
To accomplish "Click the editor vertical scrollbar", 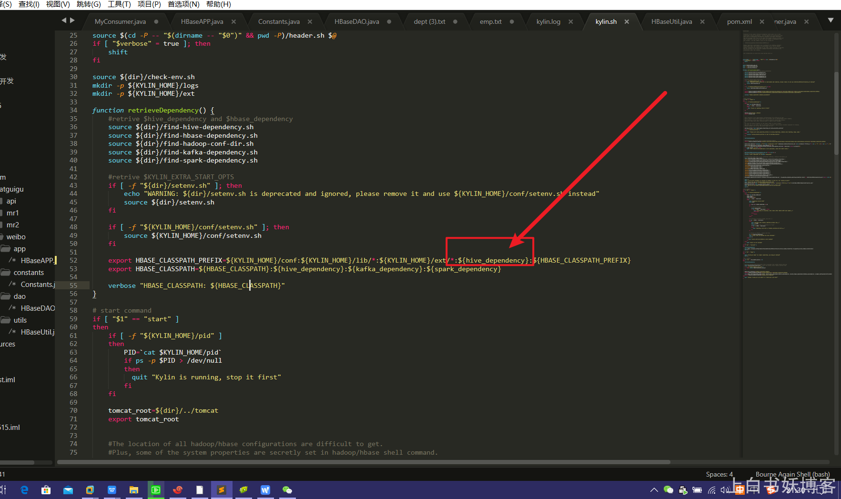I will pos(836,113).
